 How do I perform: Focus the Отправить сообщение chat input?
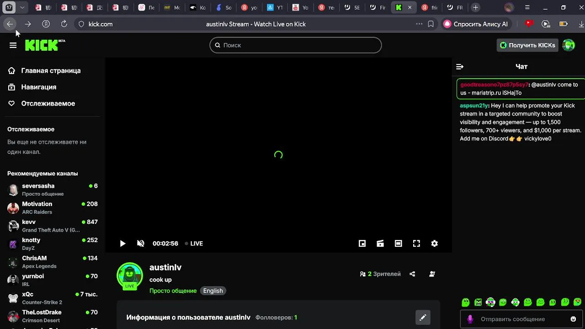point(521,319)
